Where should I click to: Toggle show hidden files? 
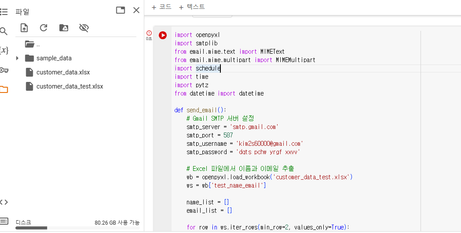coord(84,28)
